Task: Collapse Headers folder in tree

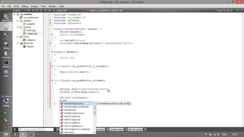Action: pos(18,21)
